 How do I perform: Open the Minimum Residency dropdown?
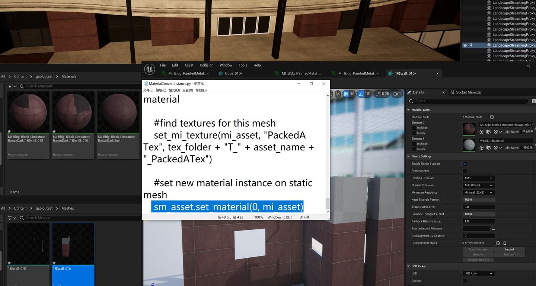478,193
